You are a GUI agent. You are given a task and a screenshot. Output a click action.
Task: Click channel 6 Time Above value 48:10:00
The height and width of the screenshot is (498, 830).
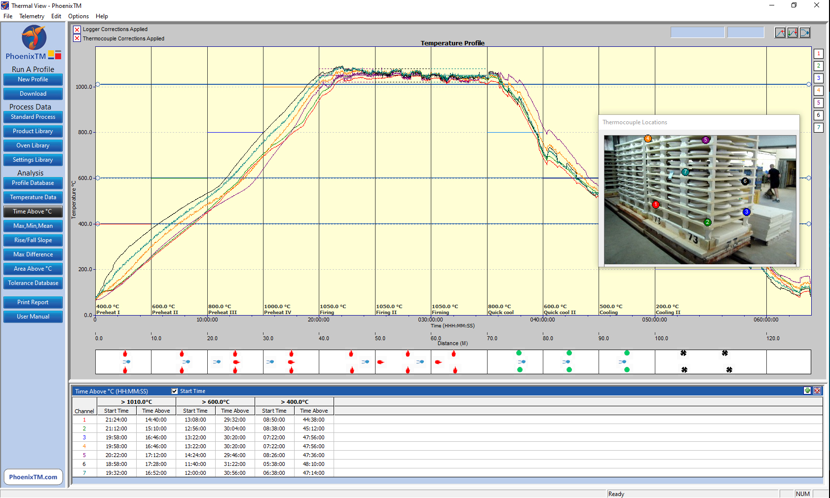[314, 464]
